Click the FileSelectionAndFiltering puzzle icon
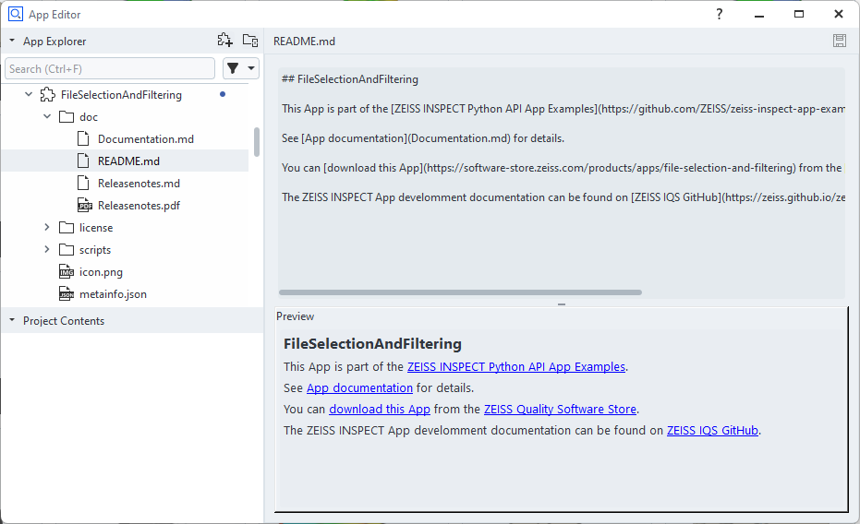This screenshot has width=860, height=524. coord(46,94)
